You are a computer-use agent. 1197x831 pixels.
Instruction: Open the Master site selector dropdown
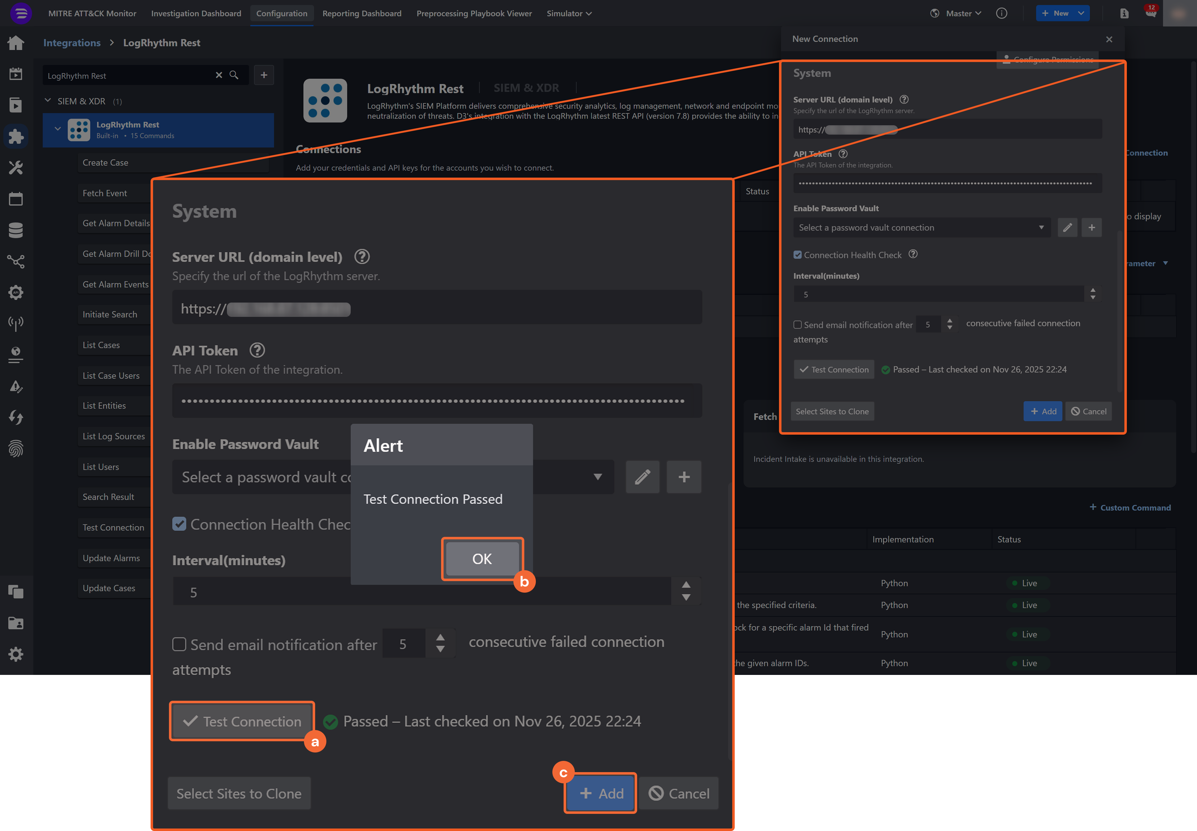(963, 13)
